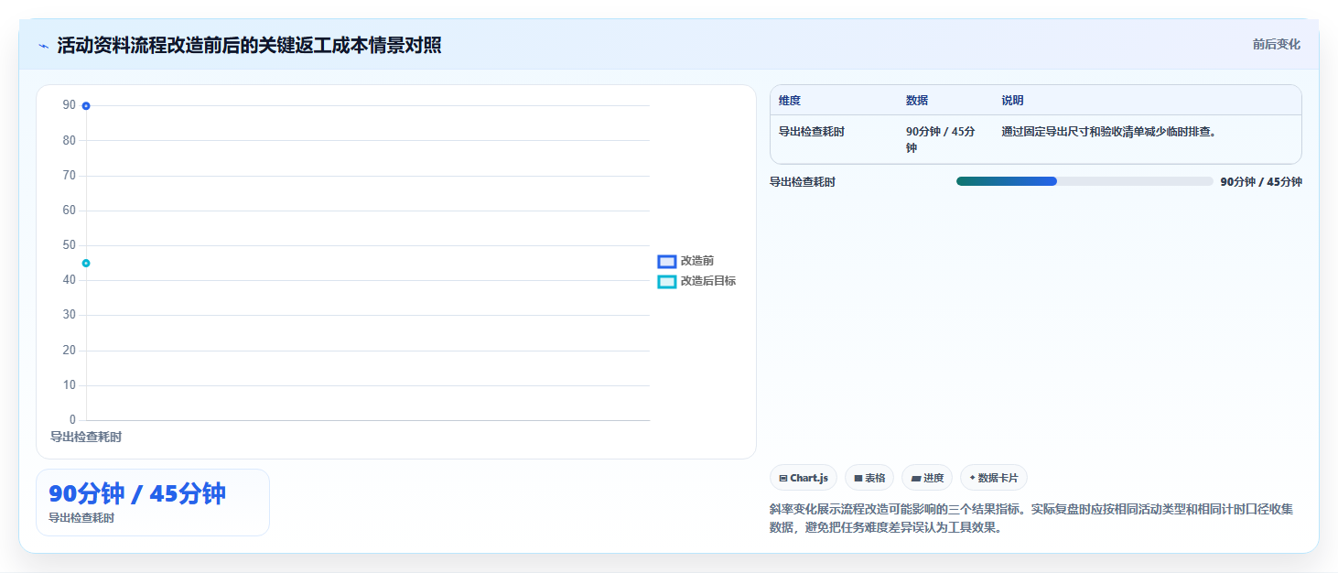Click the 导出检查耗时 label beside progress bar
1338x573 pixels.
803,182
